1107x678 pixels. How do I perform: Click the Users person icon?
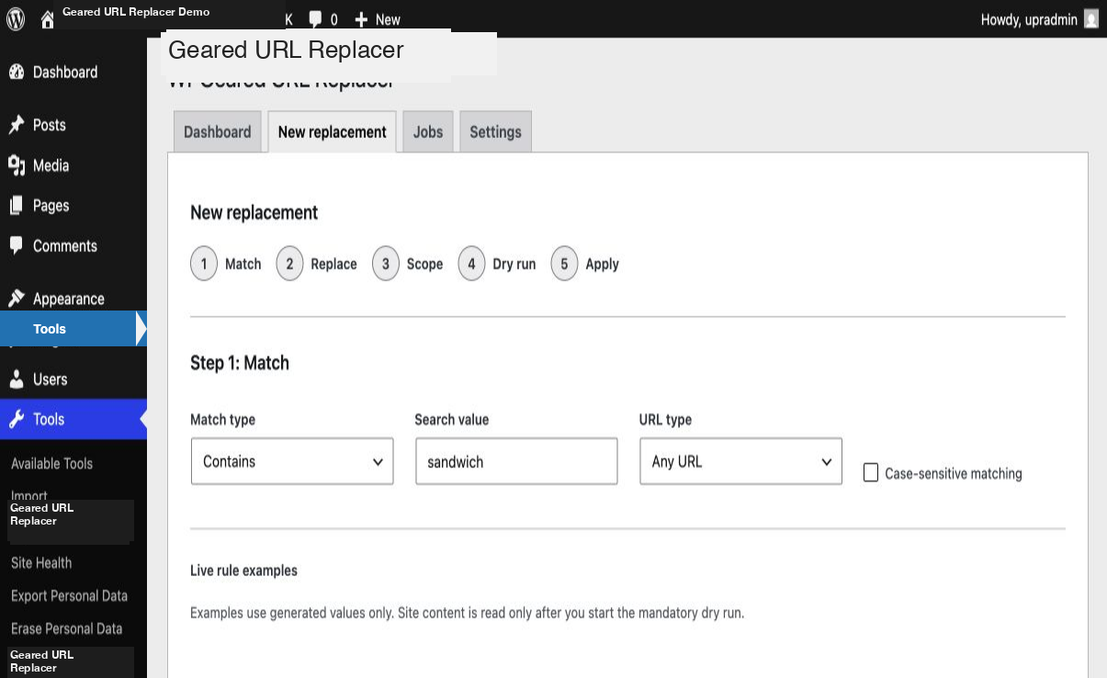click(x=16, y=379)
